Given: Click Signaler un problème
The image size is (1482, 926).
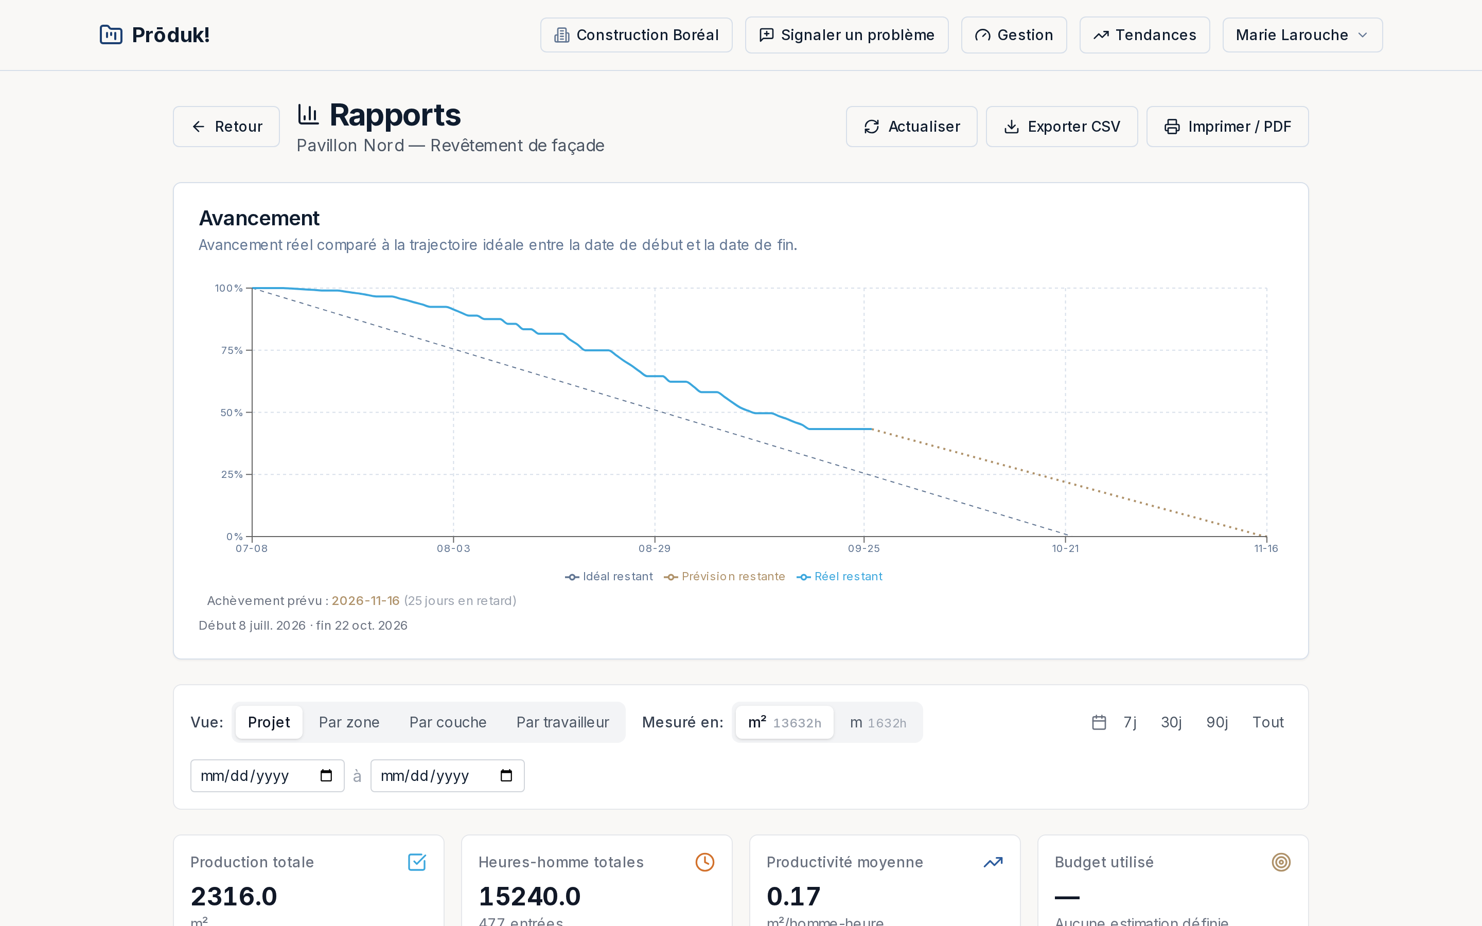Looking at the screenshot, I should [846, 35].
